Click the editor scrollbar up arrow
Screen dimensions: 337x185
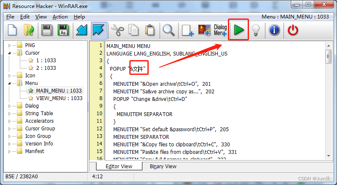pos(329,46)
